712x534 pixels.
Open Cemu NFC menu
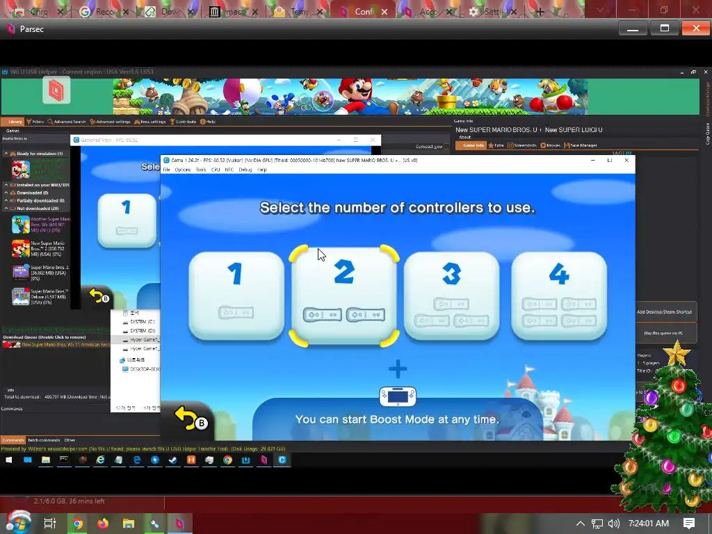click(229, 170)
